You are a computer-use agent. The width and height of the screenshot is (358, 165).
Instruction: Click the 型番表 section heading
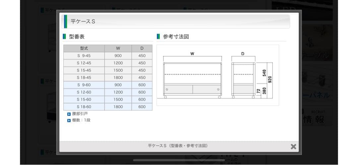tap(77, 37)
